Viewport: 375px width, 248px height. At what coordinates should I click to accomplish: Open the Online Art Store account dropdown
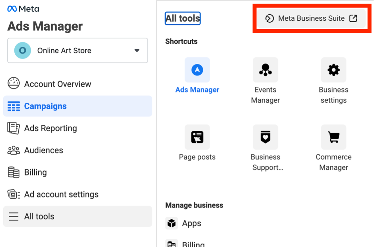pyautogui.click(x=77, y=51)
